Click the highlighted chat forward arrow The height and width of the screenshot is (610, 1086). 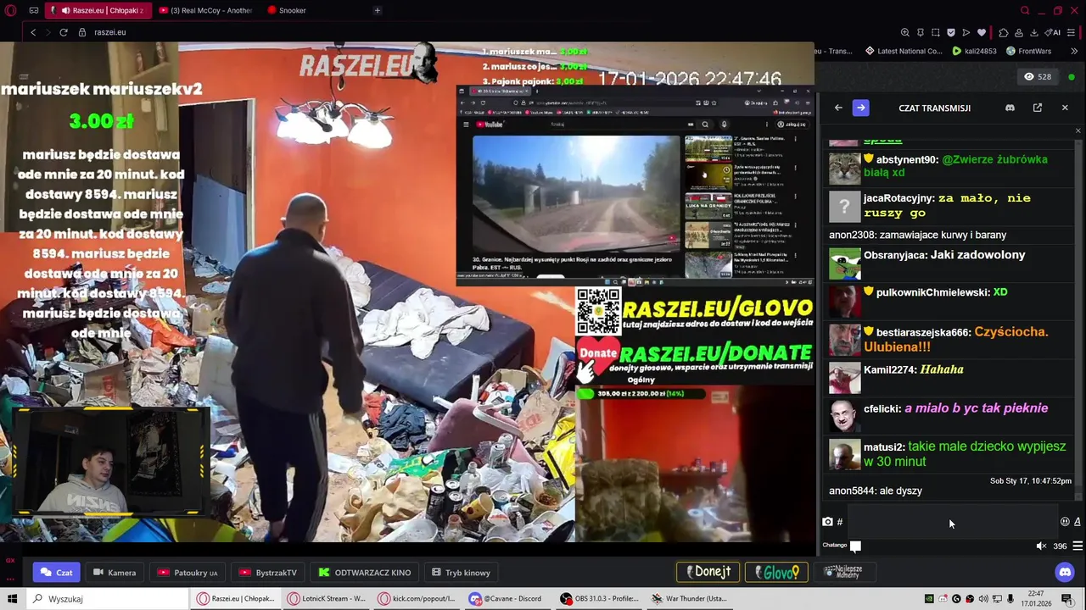(x=860, y=108)
